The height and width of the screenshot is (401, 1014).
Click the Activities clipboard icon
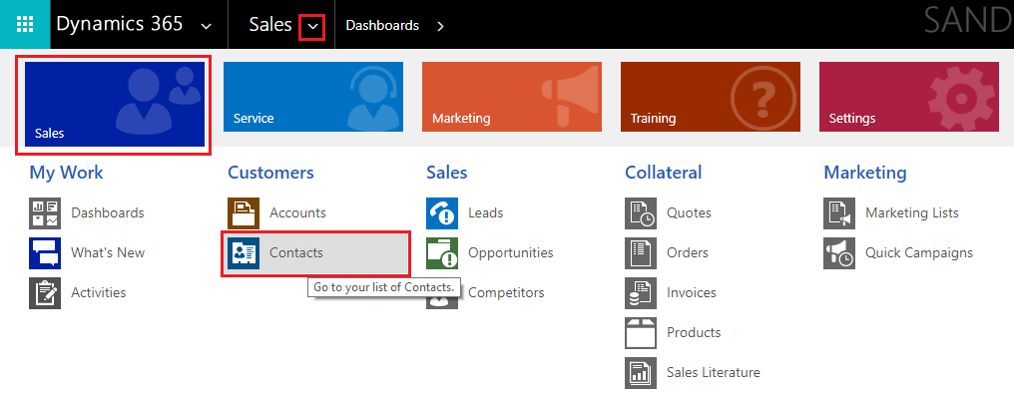(x=45, y=293)
